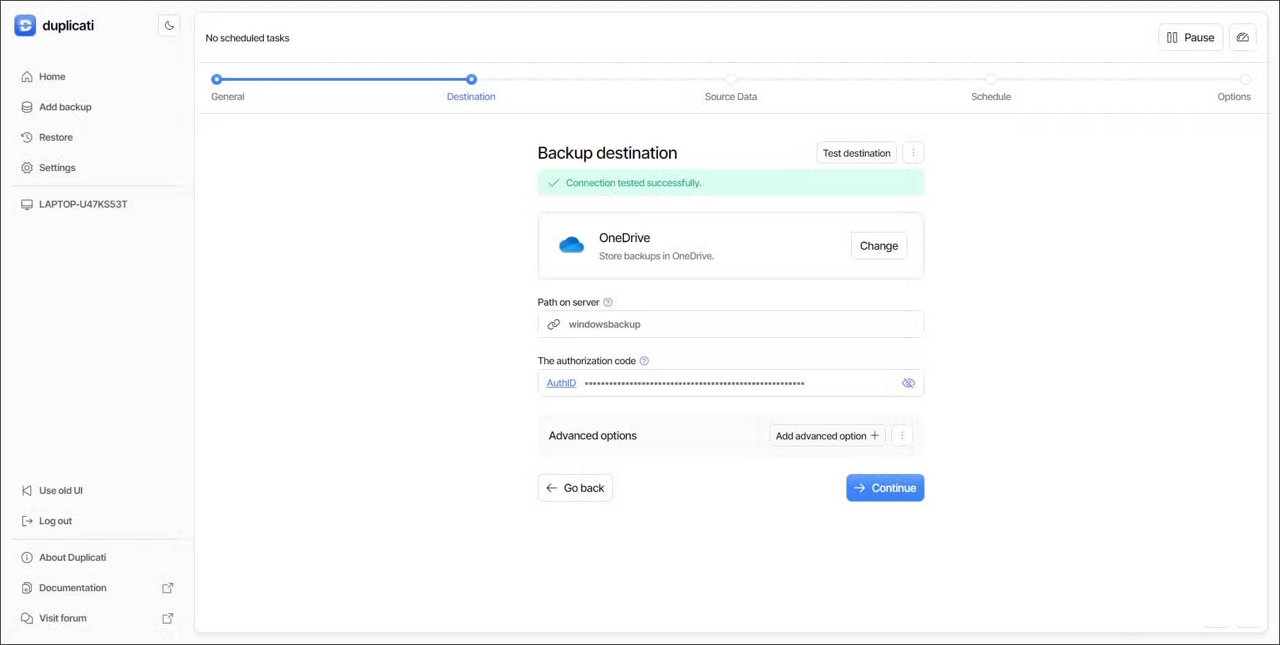The width and height of the screenshot is (1280, 645).
Task: Toggle authorization code visibility eye icon
Action: [908, 383]
